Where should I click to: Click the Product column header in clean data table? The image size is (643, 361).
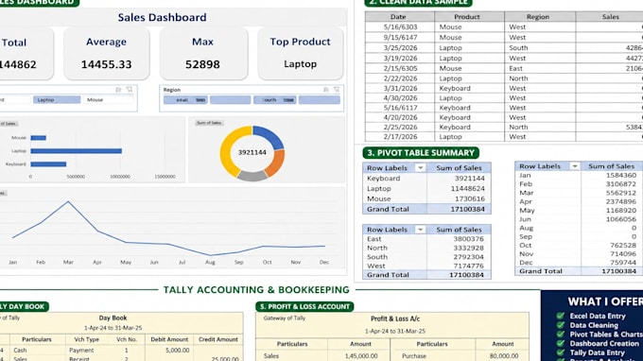coord(469,16)
